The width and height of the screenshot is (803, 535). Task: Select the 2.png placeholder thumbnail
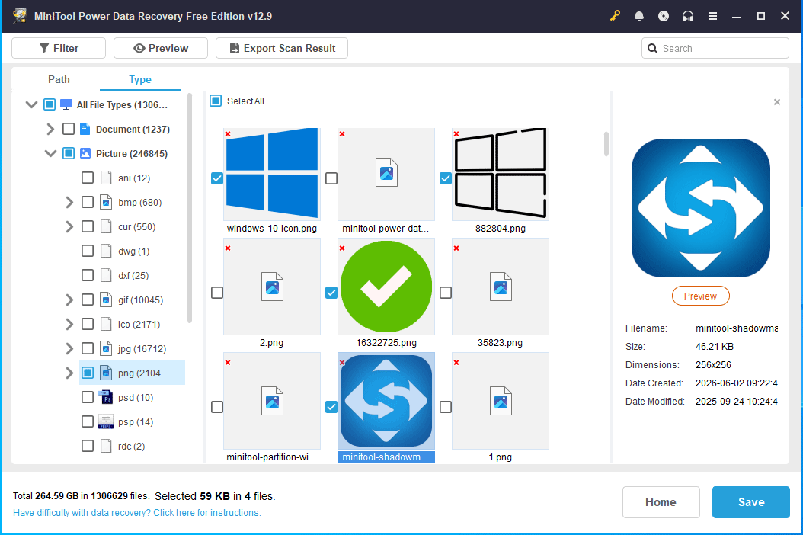click(272, 287)
